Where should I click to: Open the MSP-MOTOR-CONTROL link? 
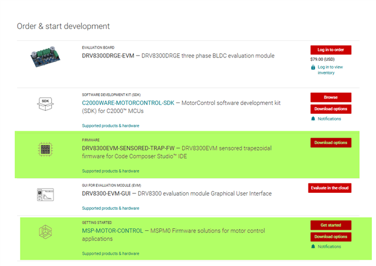click(112, 231)
